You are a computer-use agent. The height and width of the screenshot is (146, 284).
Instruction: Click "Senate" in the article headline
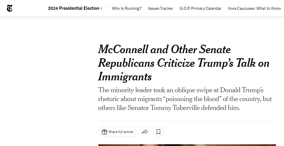215,49
